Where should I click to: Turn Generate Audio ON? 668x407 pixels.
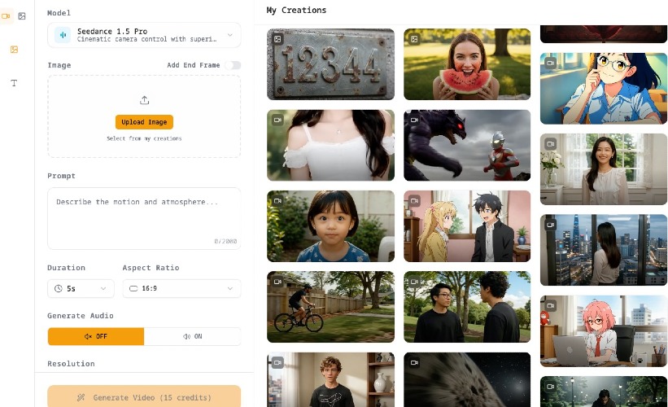[x=193, y=336]
